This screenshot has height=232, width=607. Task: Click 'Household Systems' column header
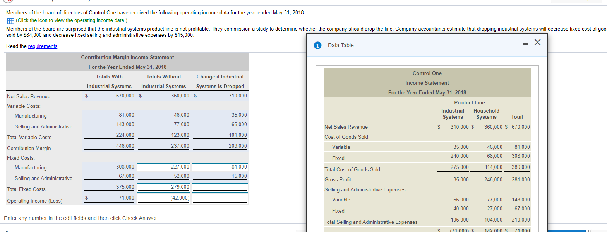(x=487, y=114)
